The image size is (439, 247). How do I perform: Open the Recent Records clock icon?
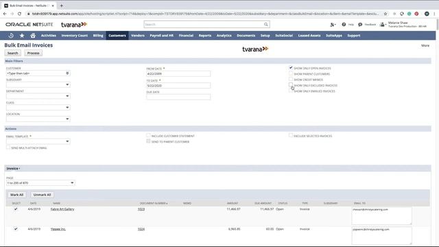point(11,36)
